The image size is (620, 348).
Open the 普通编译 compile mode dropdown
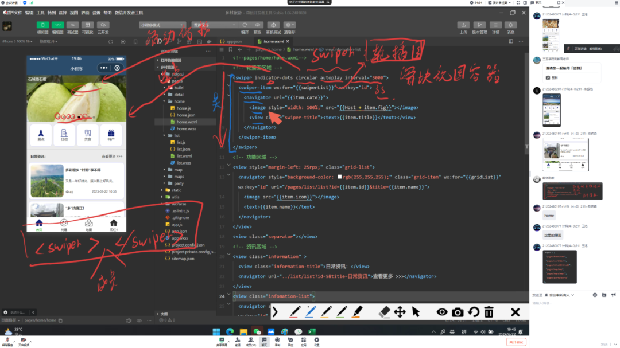point(214,25)
